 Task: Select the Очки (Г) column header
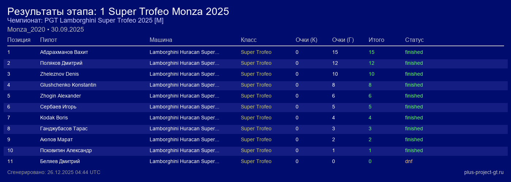343,40
